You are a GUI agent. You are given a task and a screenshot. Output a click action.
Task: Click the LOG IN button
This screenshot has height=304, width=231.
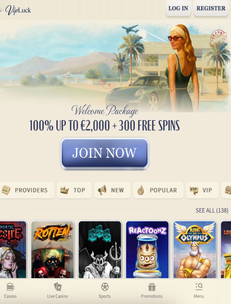click(x=178, y=8)
